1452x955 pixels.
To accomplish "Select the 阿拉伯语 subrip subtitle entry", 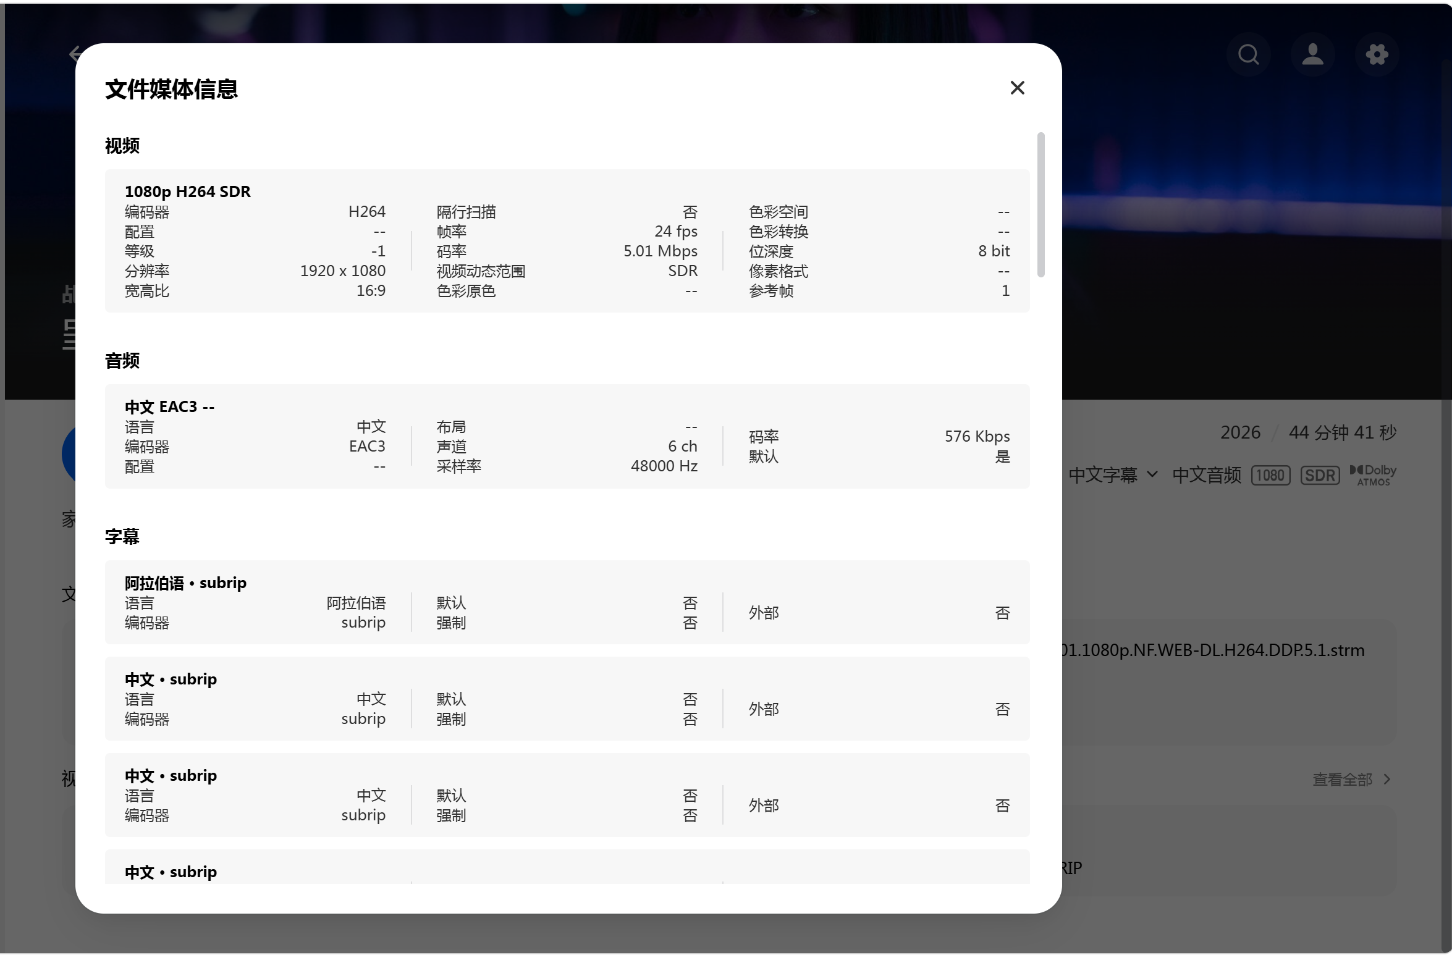I will tap(567, 602).
